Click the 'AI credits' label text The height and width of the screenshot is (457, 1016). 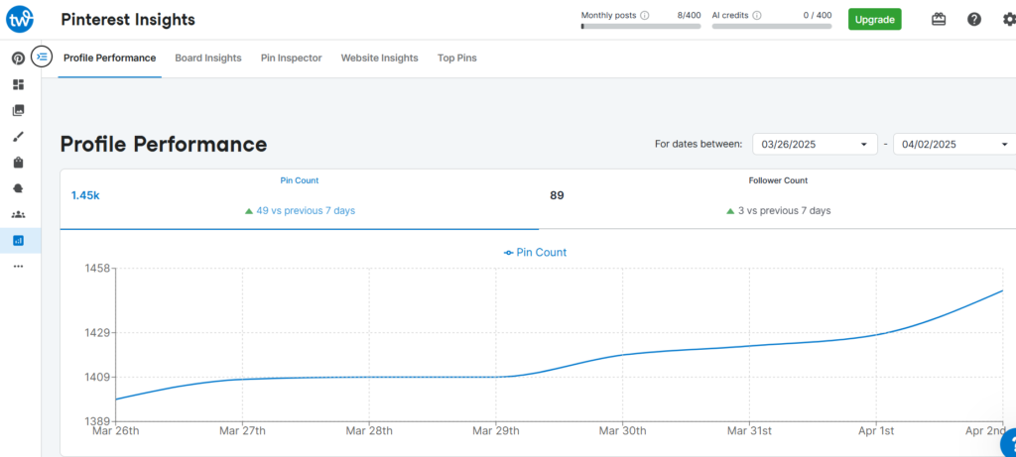tap(731, 16)
